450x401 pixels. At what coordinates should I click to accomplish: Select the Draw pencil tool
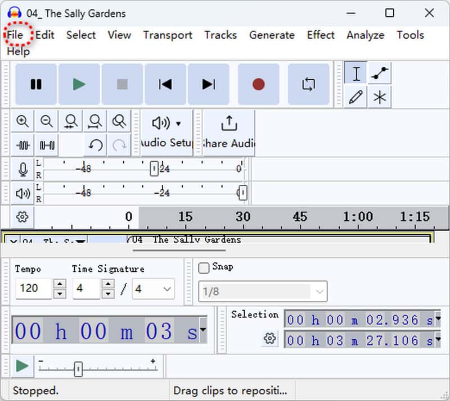point(355,97)
